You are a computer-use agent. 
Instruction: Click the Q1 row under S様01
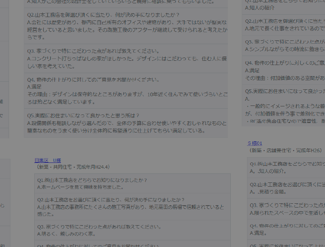tap(286, 168)
